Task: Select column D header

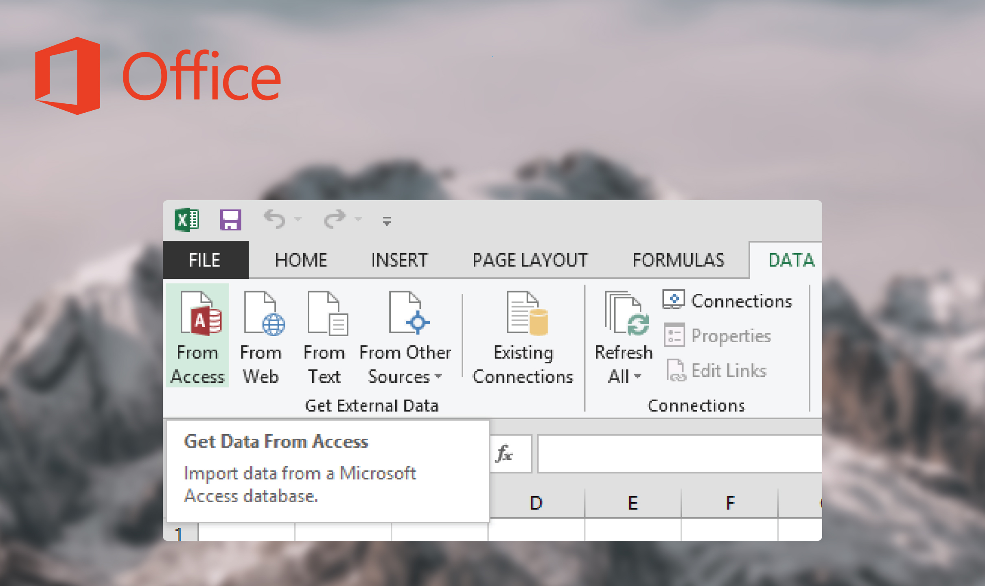Action: coord(536,503)
